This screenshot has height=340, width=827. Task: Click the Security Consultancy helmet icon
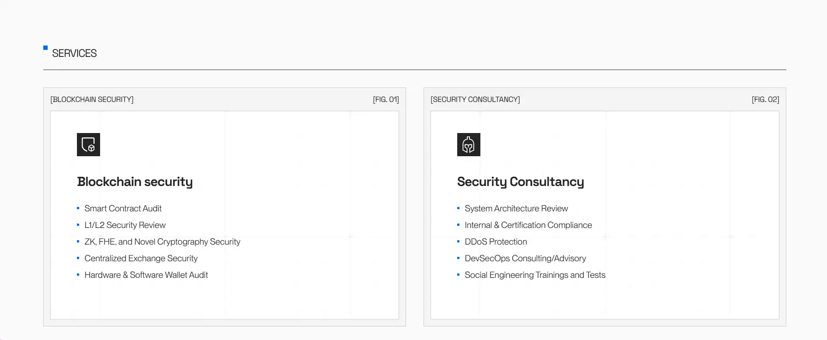point(469,145)
